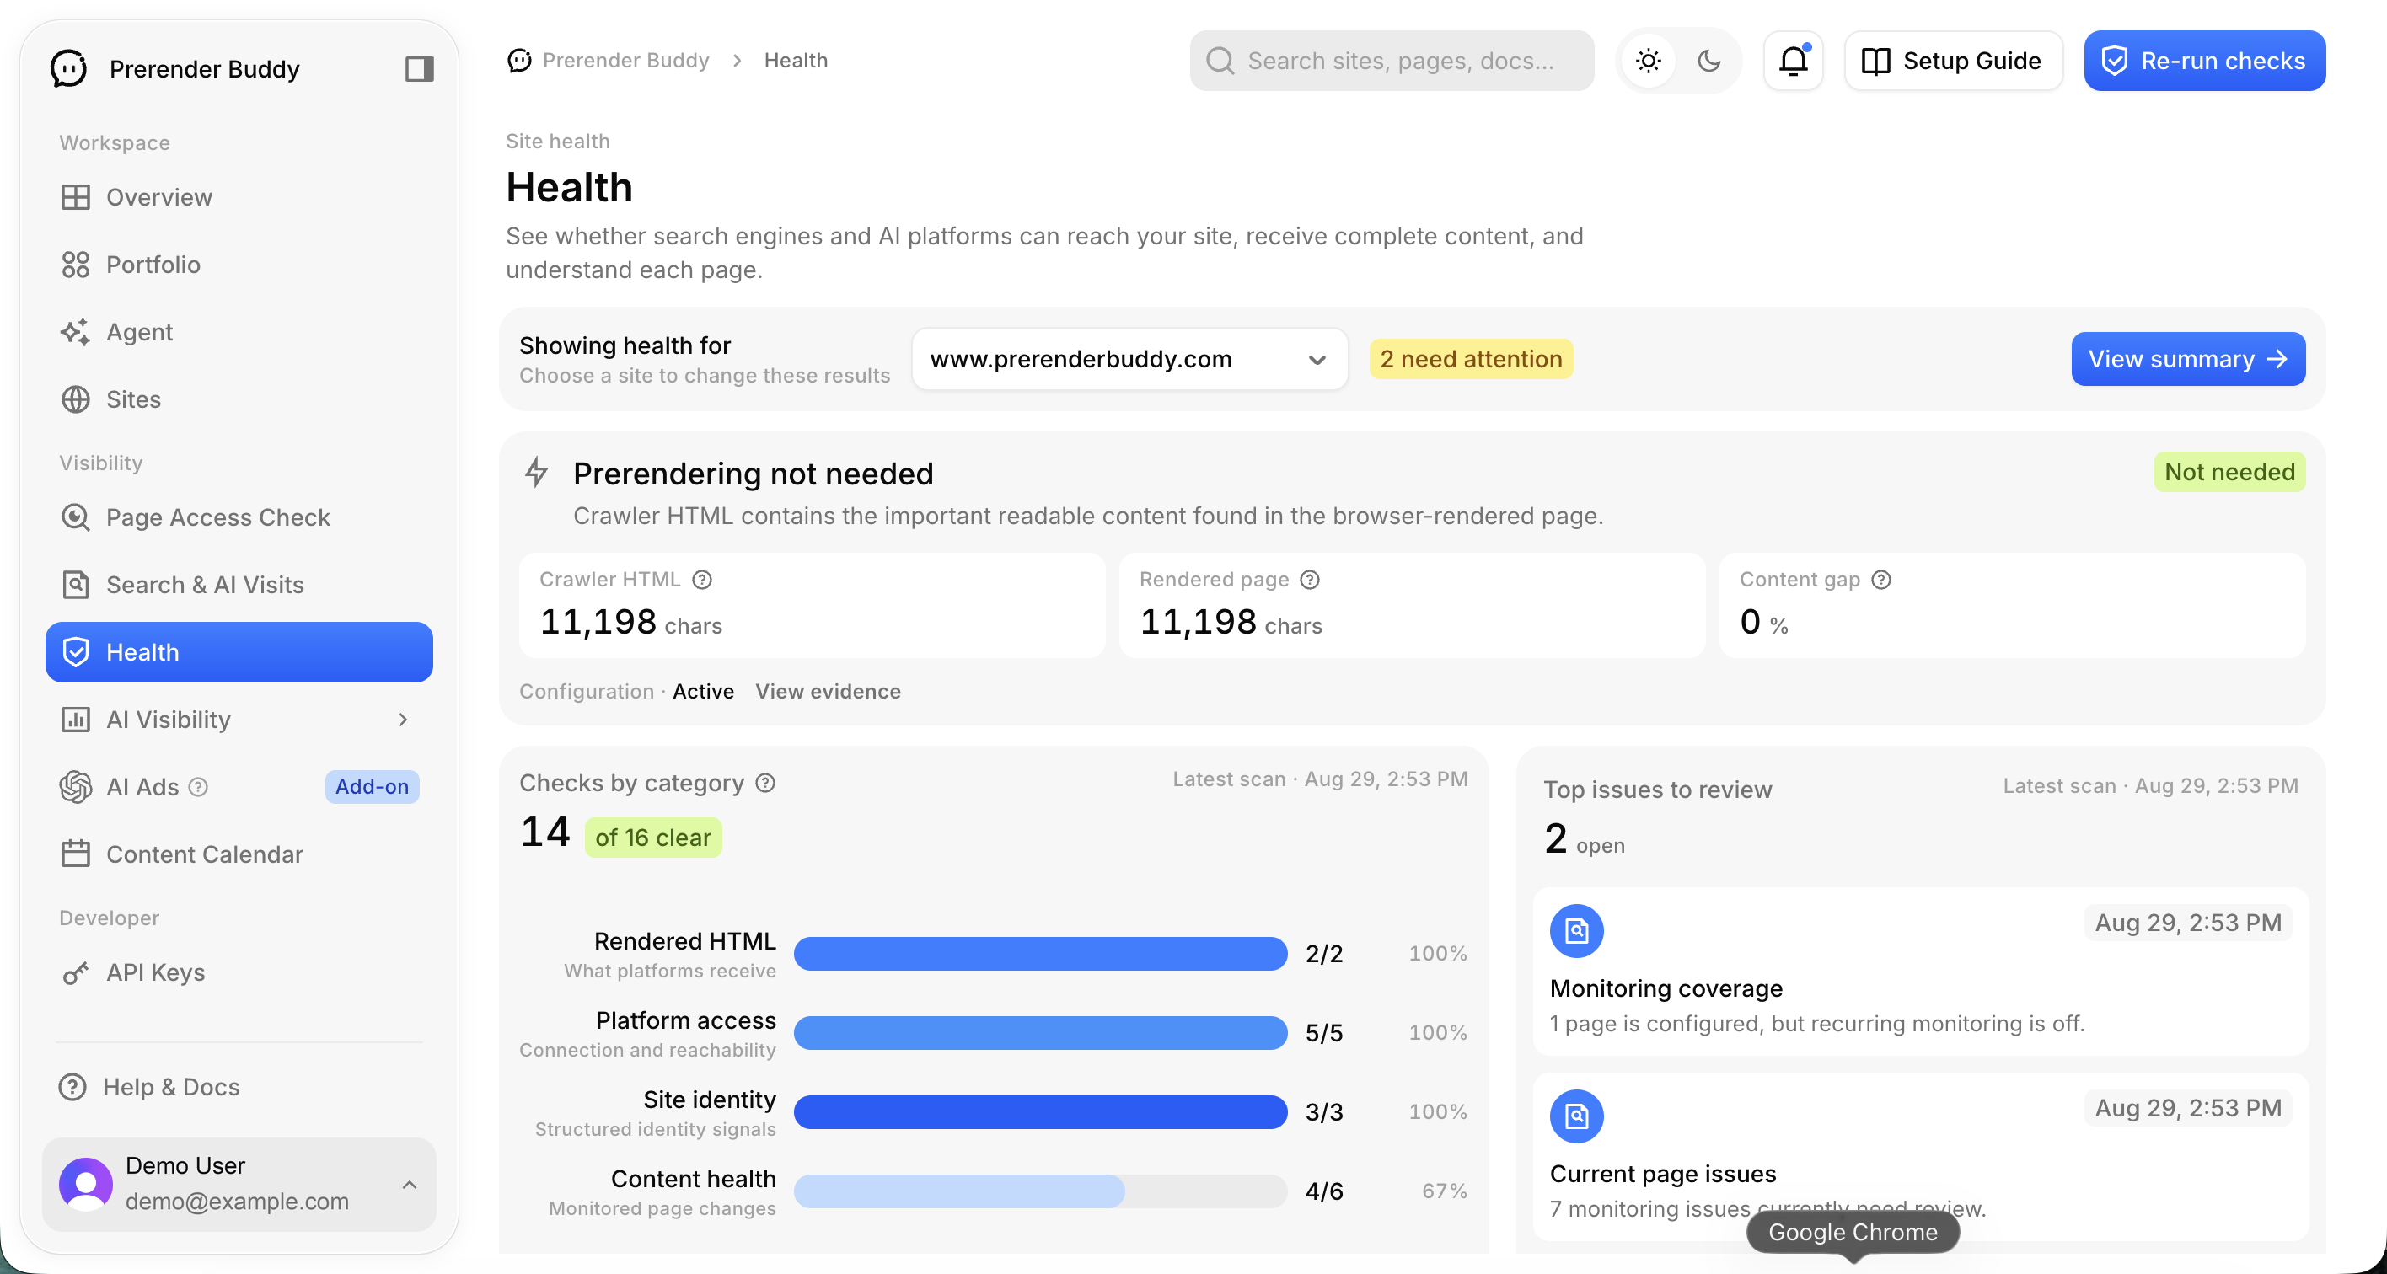Show the Crawler HTML help tooltip icon
Viewport: 2387px width, 1274px height.
click(x=701, y=579)
